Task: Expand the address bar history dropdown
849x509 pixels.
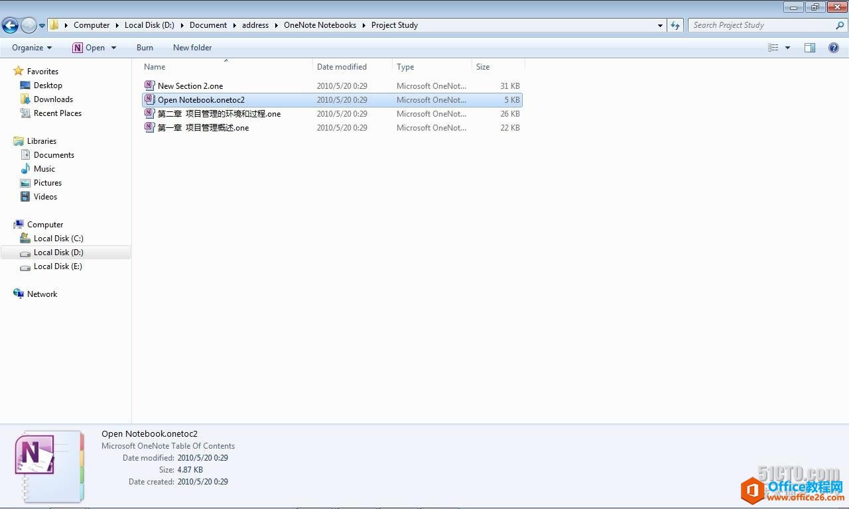Action: coord(659,25)
